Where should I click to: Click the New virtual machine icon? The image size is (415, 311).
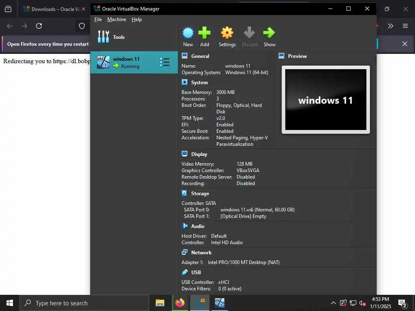pyautogui.click(x=188, y=33)
